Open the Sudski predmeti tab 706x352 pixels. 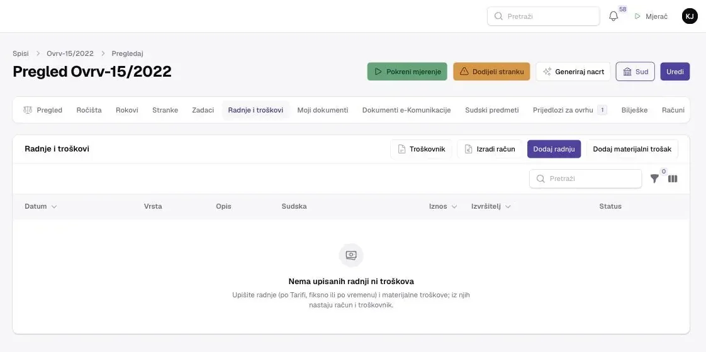coord(492,110)
